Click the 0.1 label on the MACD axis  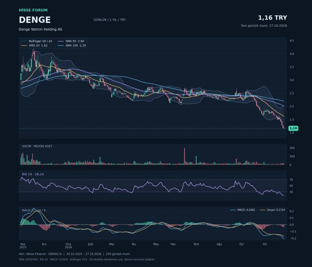(291, 218)
